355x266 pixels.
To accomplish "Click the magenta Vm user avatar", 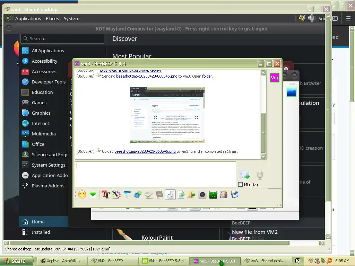I will pos(275,78).
